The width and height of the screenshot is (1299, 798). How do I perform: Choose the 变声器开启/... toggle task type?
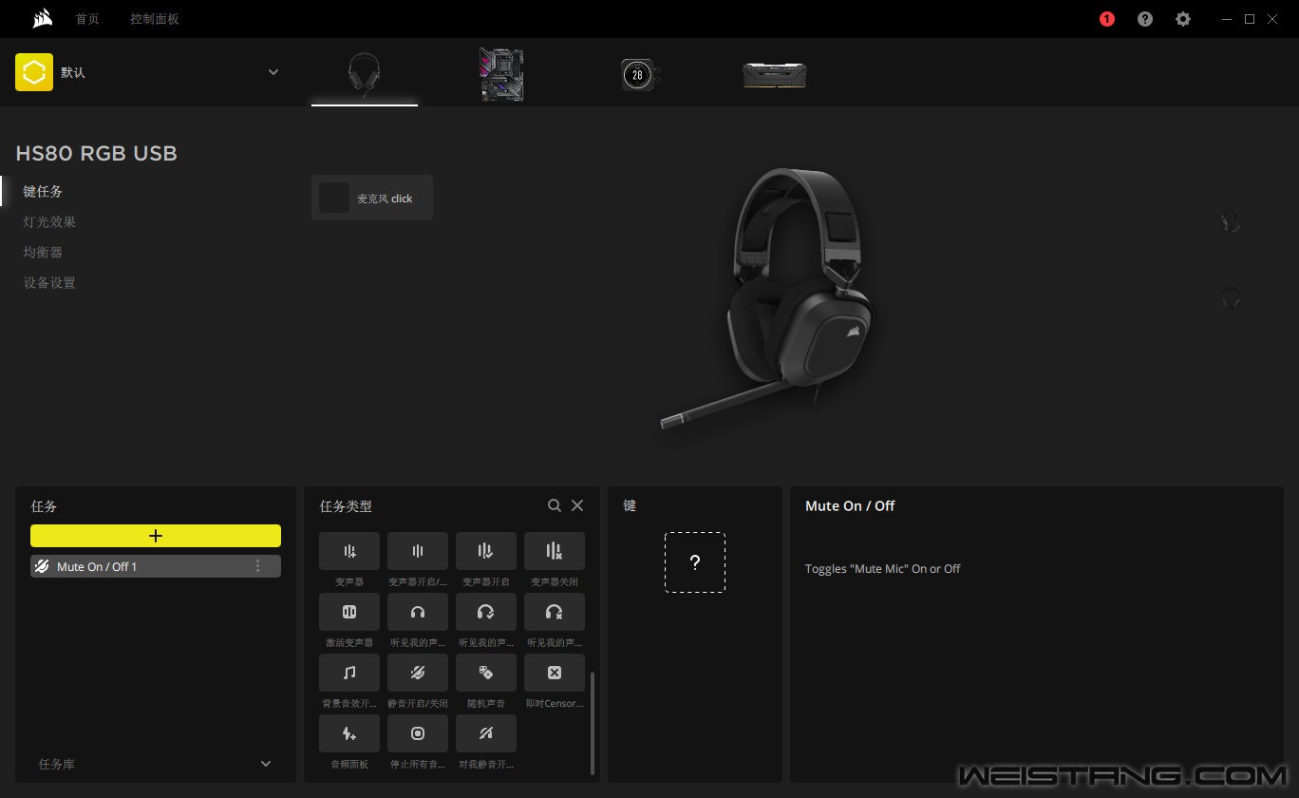pyautogui.click(x=418, y=551)
